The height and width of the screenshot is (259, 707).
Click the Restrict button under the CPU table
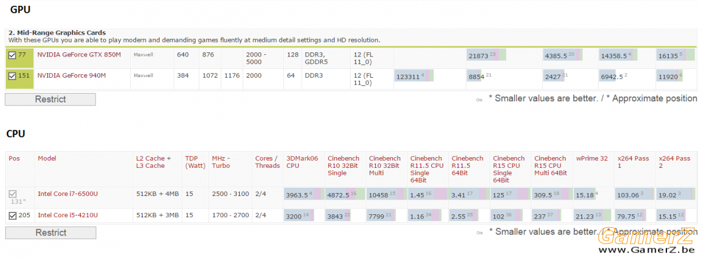(50, 233)
